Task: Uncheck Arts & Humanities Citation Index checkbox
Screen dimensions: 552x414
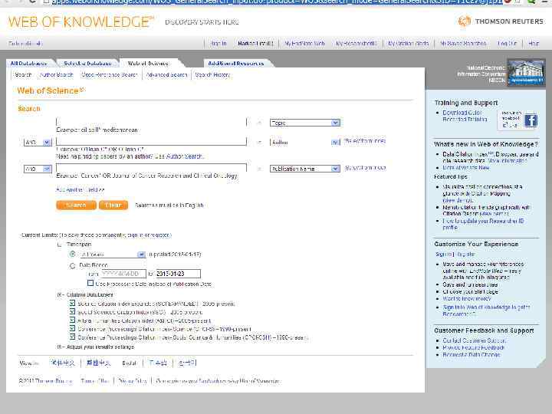Action: (72, 320)
